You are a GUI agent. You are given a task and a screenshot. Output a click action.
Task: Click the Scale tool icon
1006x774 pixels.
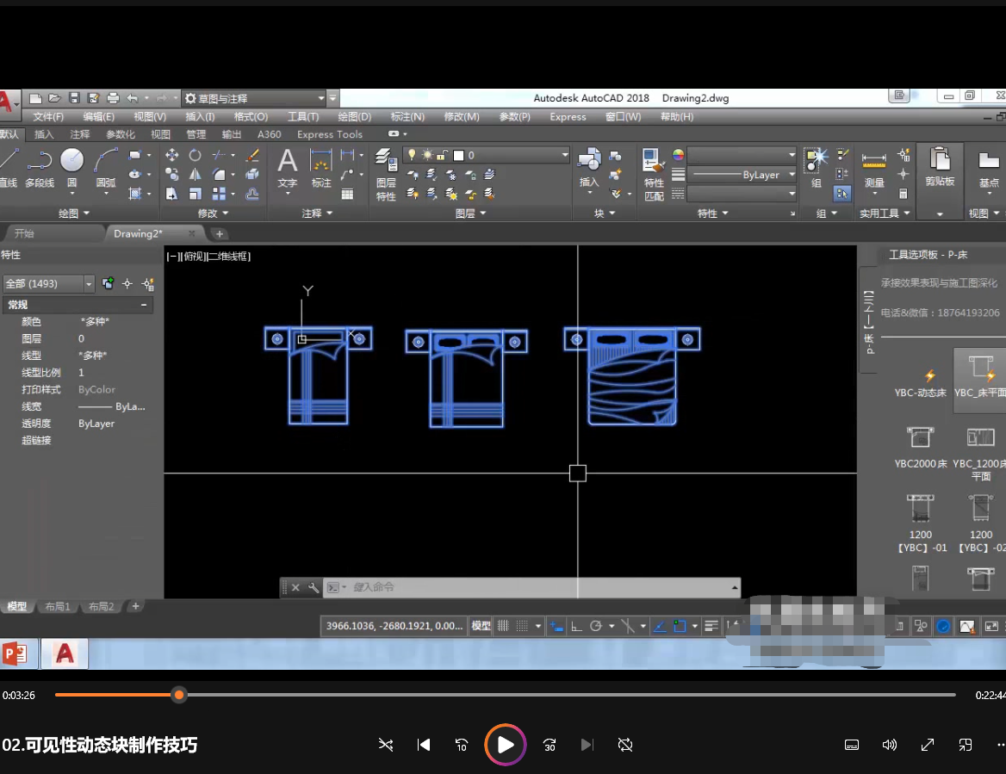(x=195, y=194)
